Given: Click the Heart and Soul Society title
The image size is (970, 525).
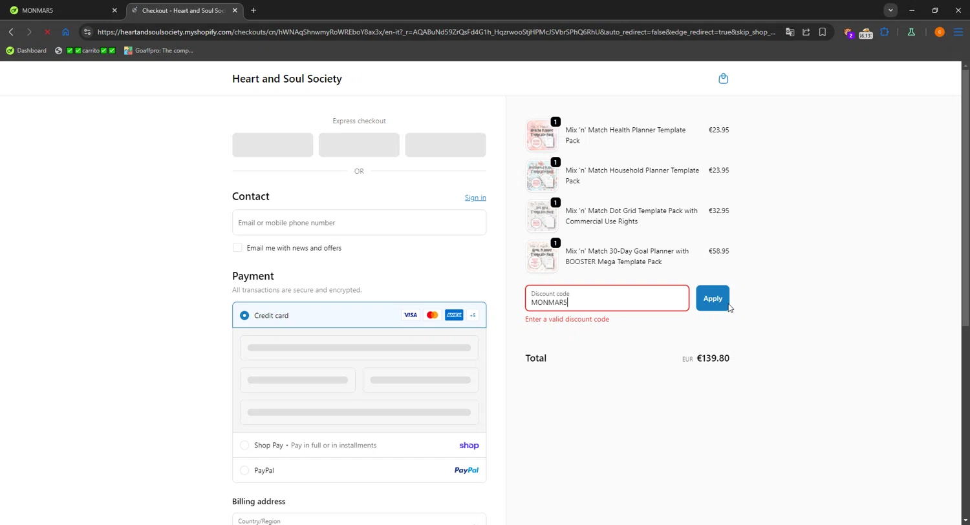Looking at the screenshot, I should click(287, 79).
